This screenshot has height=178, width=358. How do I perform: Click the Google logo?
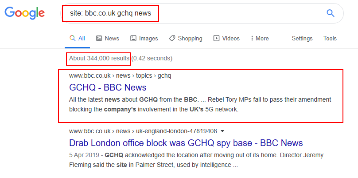[24, 13]
